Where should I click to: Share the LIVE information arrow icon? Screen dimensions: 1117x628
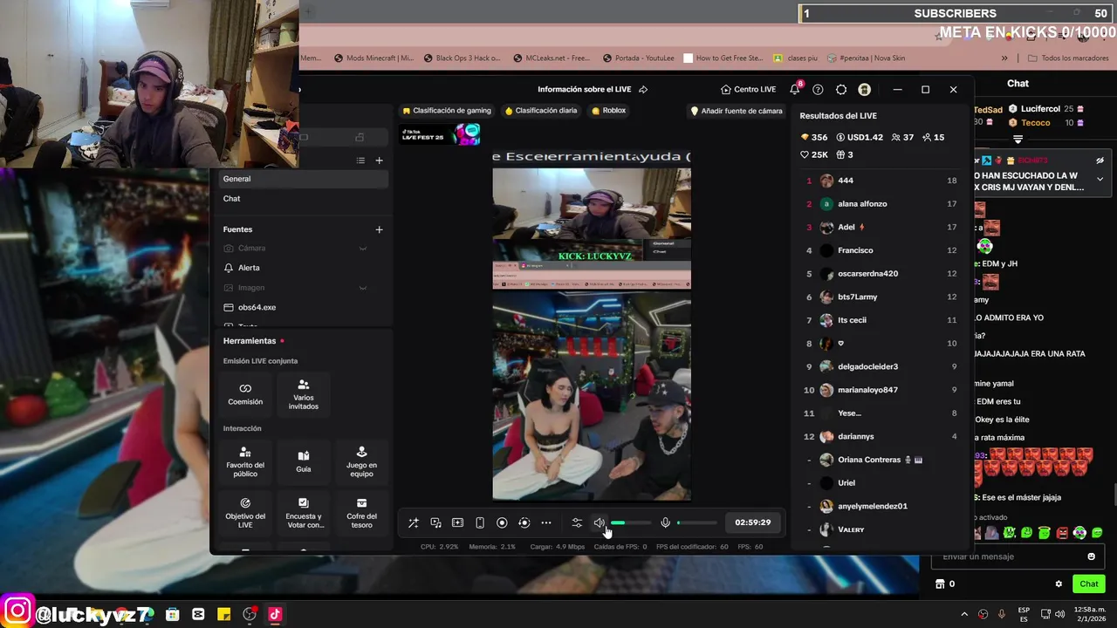tap(643, 90)
